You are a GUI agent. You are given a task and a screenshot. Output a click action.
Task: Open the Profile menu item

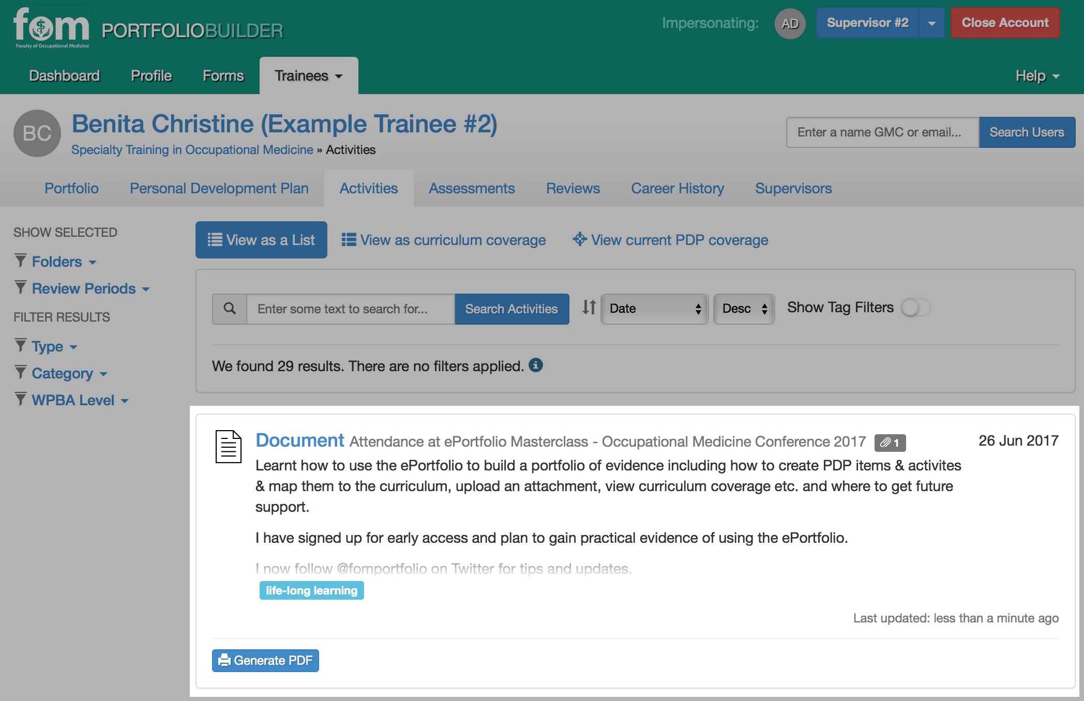[151, 75]
